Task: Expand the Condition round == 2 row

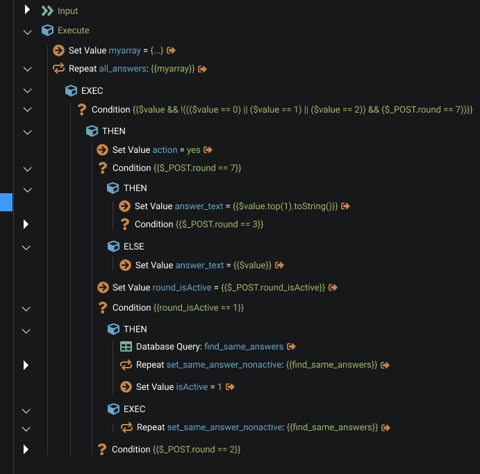Action: pyautogui.click(x=27, y=450)
